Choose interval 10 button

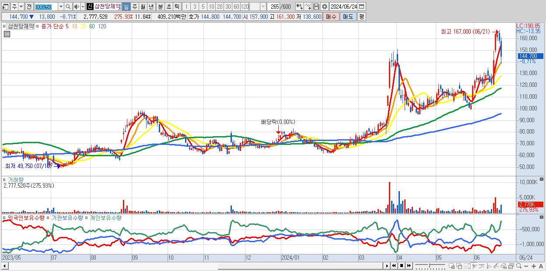point(211,7)
